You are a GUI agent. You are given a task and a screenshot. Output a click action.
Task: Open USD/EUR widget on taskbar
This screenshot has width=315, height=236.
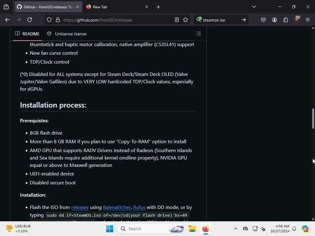(x=18, y=229)
